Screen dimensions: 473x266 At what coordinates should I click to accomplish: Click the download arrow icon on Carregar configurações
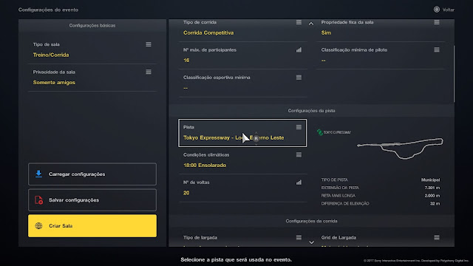tap(38, 174)
